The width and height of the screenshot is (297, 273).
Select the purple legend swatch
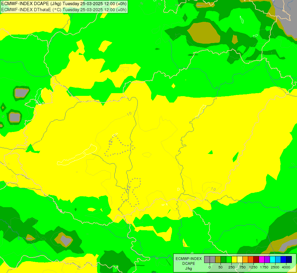pyautogui.click(x=267, y=259)
